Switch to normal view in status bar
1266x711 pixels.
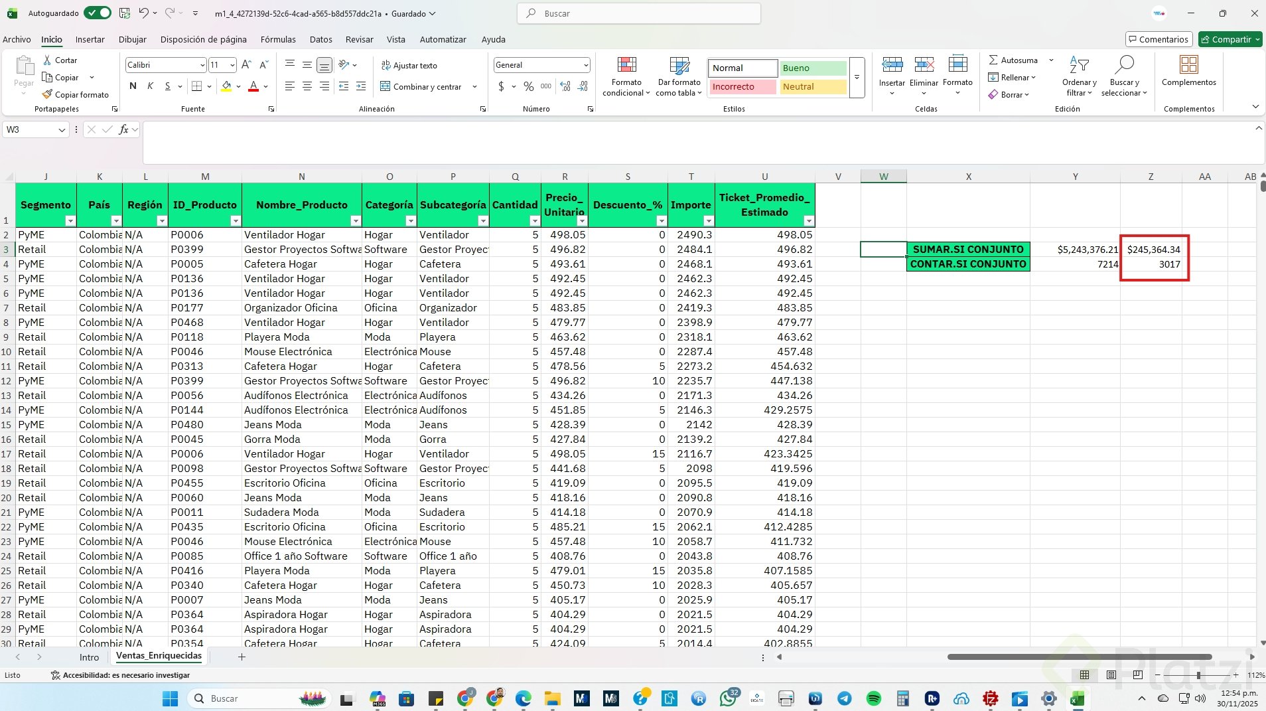click(1084, 675)
